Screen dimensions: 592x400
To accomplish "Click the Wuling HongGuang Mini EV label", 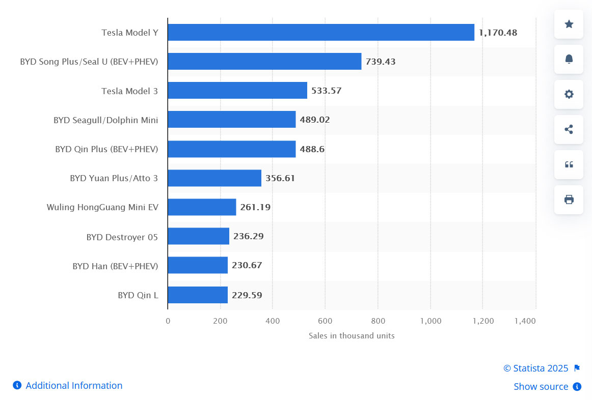I will pos(103,207).
